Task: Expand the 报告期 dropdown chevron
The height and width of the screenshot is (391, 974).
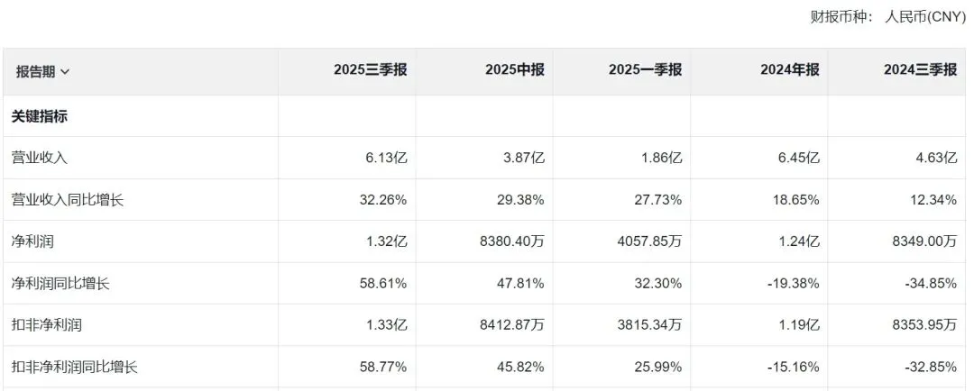Action: [65, 72]
